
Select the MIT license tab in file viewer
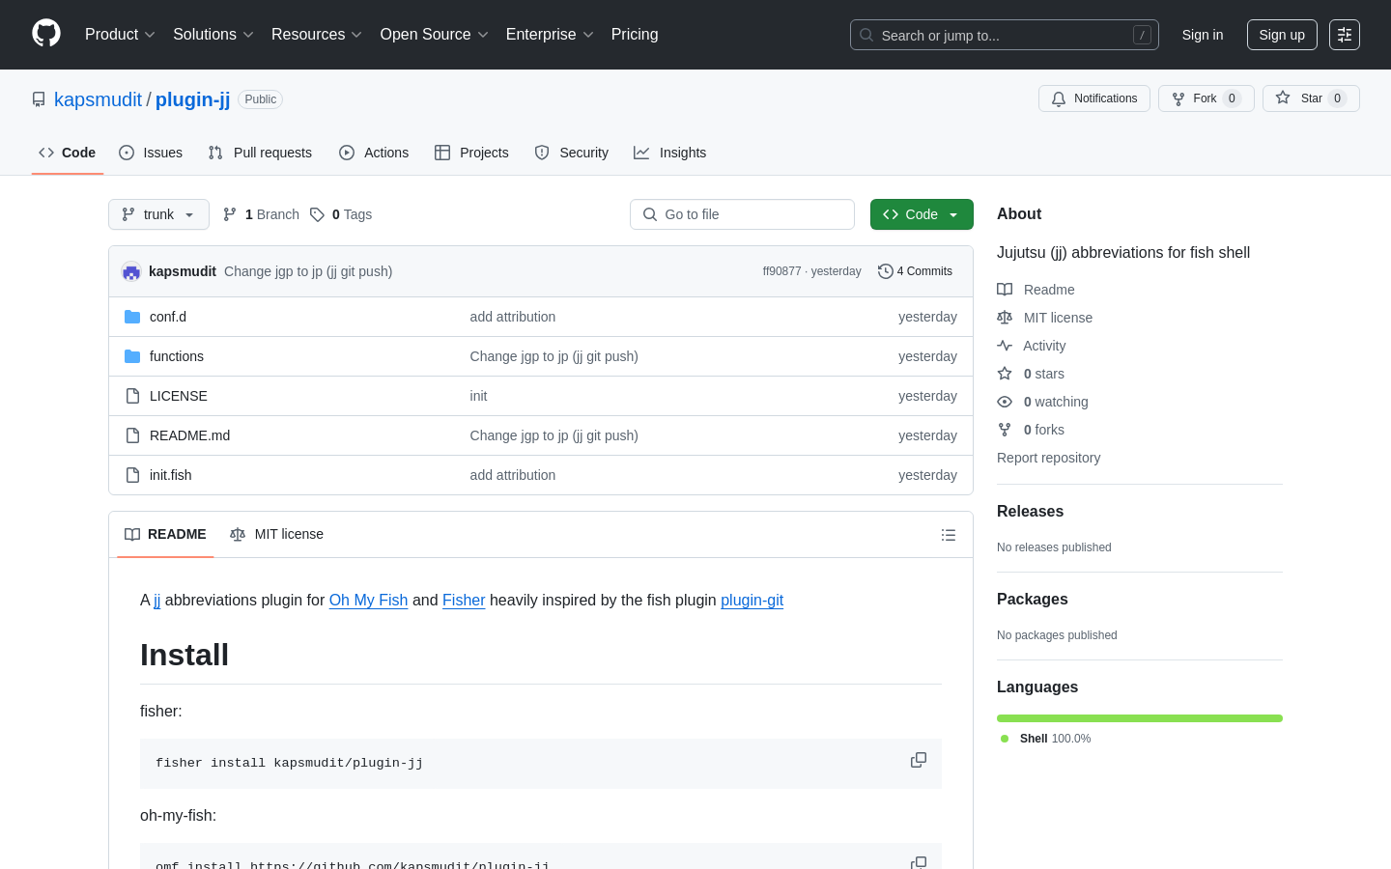[x=276, y=534]
